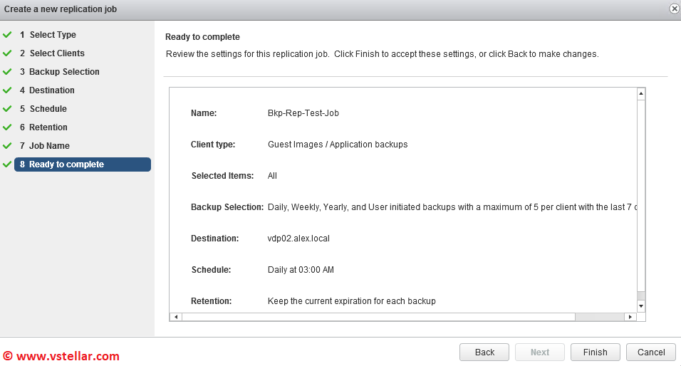Go back using the Back button
Image resolution: width=681 pixels, height=366 pixels.
484,352
